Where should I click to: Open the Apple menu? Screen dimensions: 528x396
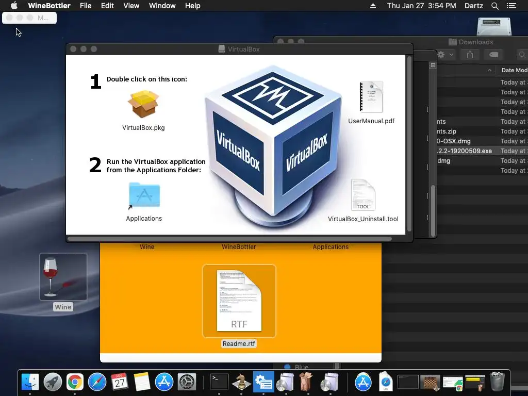click(14, 6)
